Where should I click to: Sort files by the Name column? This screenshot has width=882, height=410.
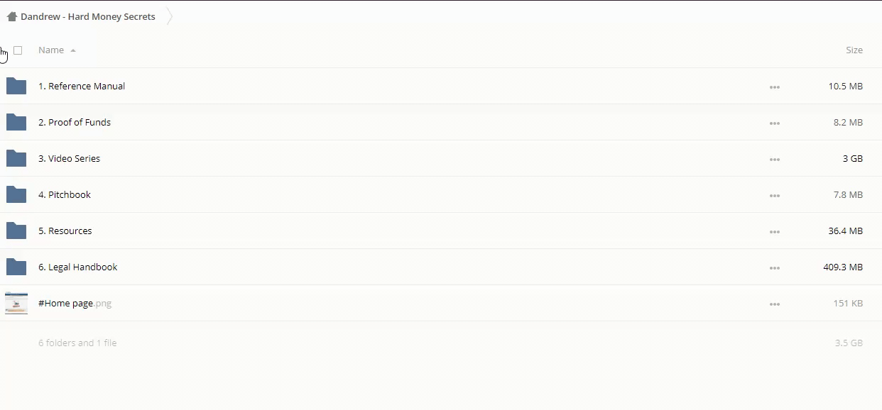[51, 50]
